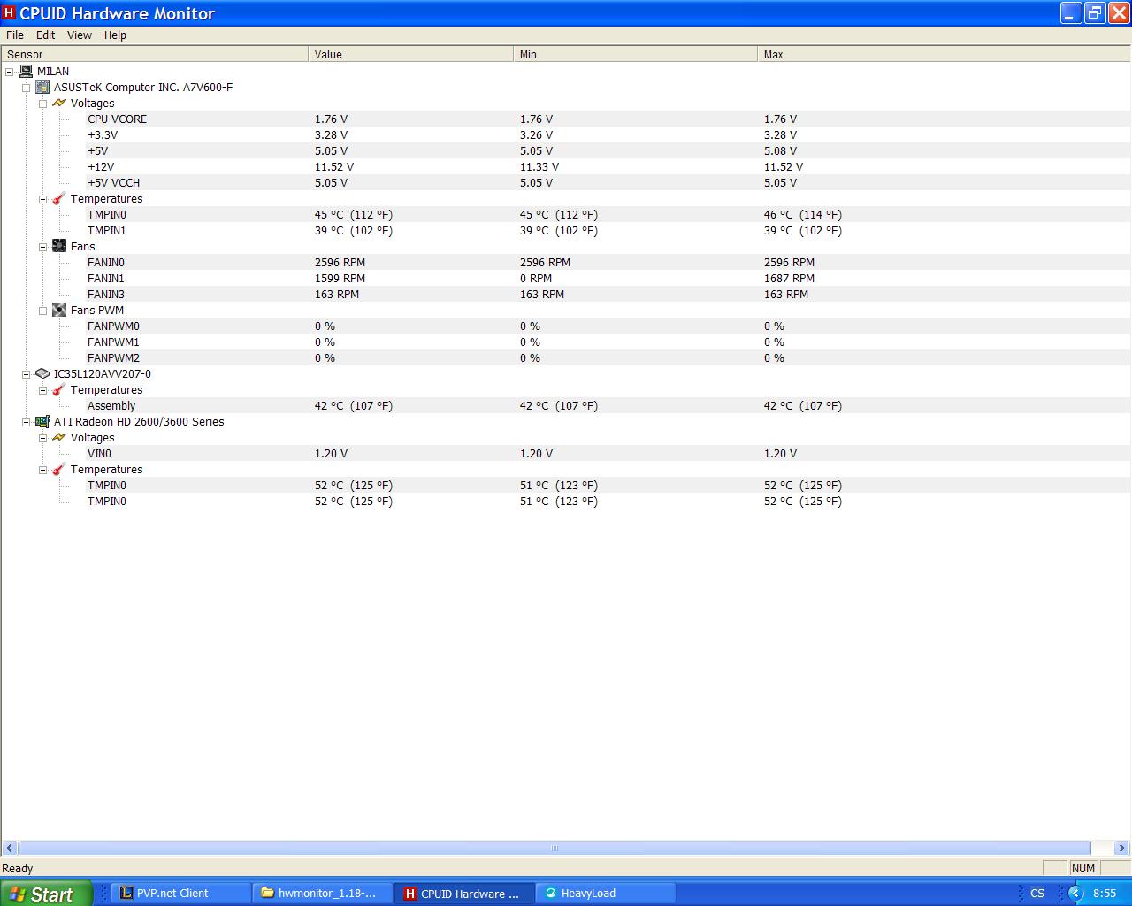Screen dimensions: 1132x906
Task: Click the ASUSTeK motherboard icon
Action: (x=42, y=87)
